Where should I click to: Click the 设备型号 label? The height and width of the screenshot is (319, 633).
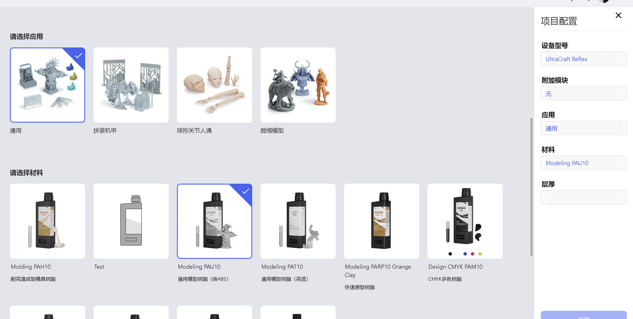(555, 45)
